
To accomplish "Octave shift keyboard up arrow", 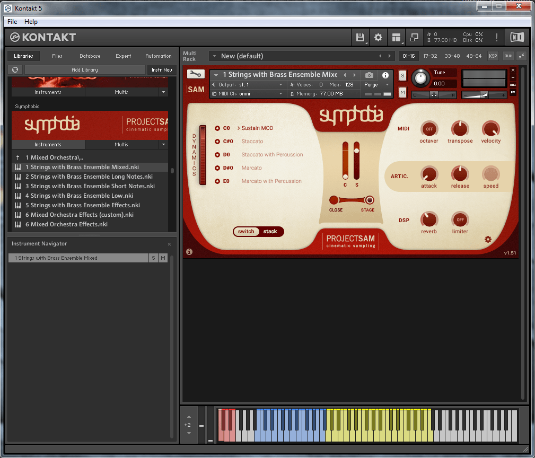I will coord(189,417).
